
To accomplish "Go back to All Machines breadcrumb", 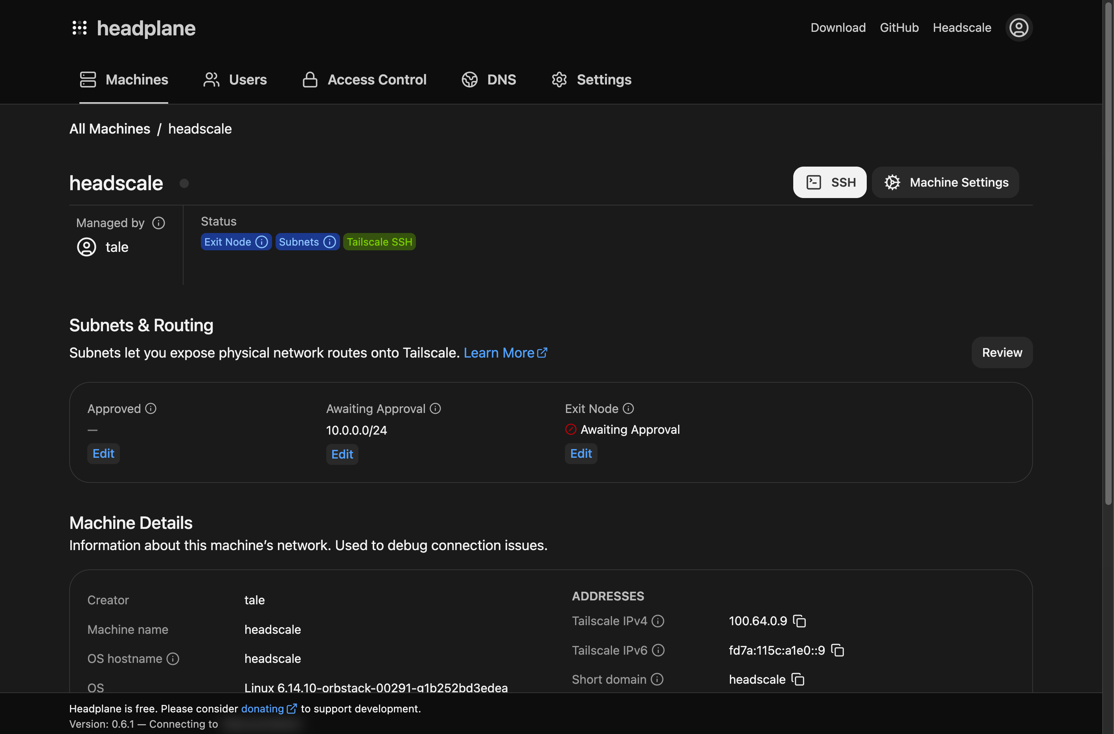I will [x=110, y=129].
